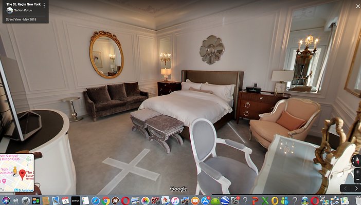Open the App Store from the dock
This screenshot has width=361, height=205.
pyautogui.click(x=205, y=200)
